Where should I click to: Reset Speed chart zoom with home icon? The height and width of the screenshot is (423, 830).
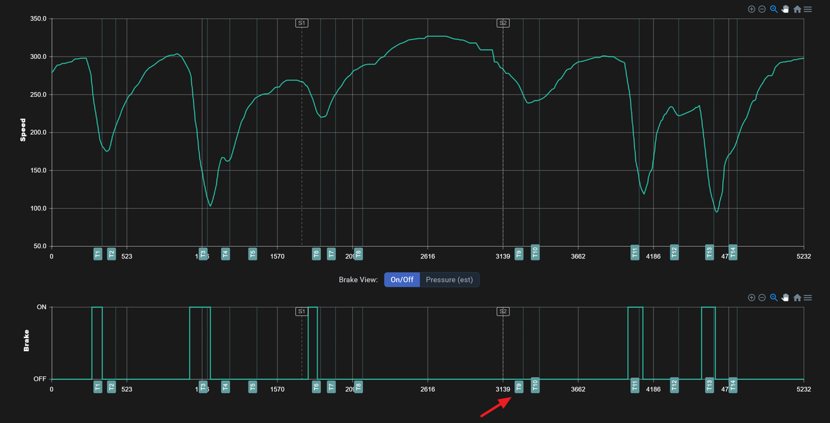(x=797, y=9)
